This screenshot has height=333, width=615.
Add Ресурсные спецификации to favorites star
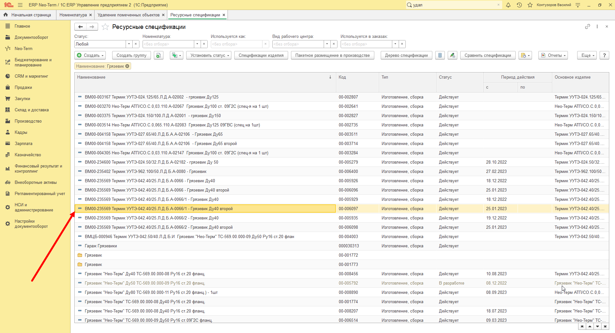(x=105, y=27)
